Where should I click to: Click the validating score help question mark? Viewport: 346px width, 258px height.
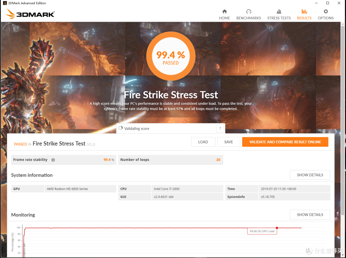[220, 128]
